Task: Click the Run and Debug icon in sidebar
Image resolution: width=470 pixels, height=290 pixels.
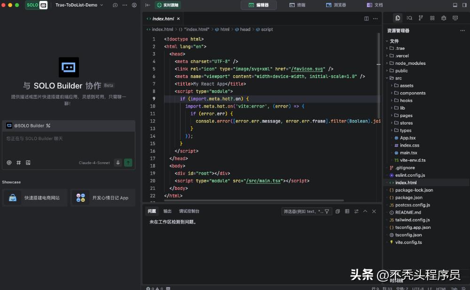Action: coord(444,18)
